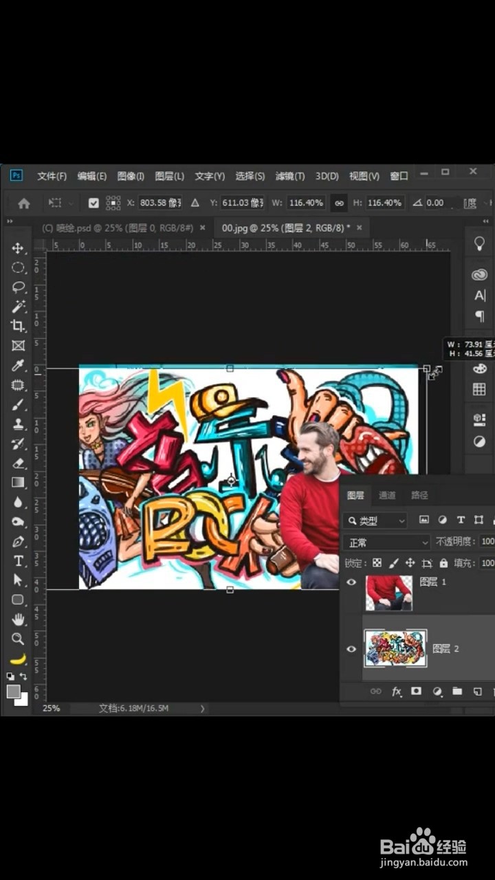The height and width of the screenshot is (880, 495).
Task: Hide layer 图层 1 visibility eye
Action: click(351, 582)
